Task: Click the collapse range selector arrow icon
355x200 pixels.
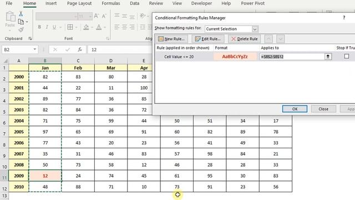Action: pos(328,57)
